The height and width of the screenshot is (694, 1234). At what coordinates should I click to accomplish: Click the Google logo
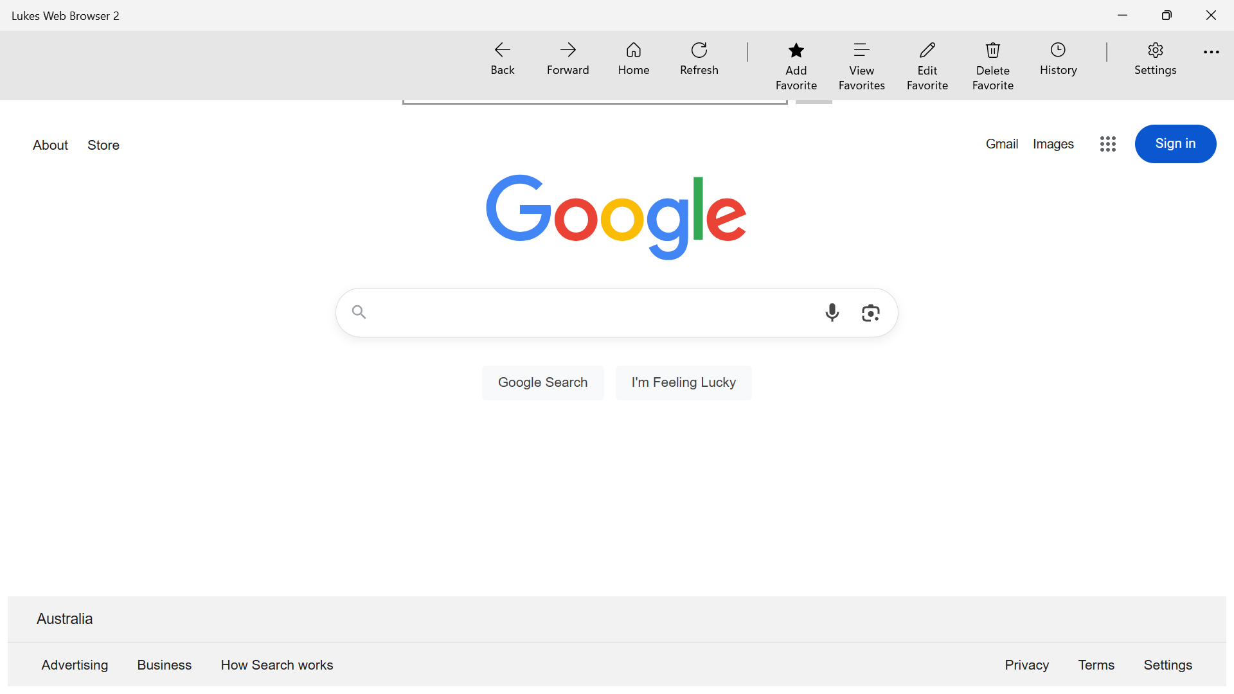pyautogui.click(x=616, y=217)
